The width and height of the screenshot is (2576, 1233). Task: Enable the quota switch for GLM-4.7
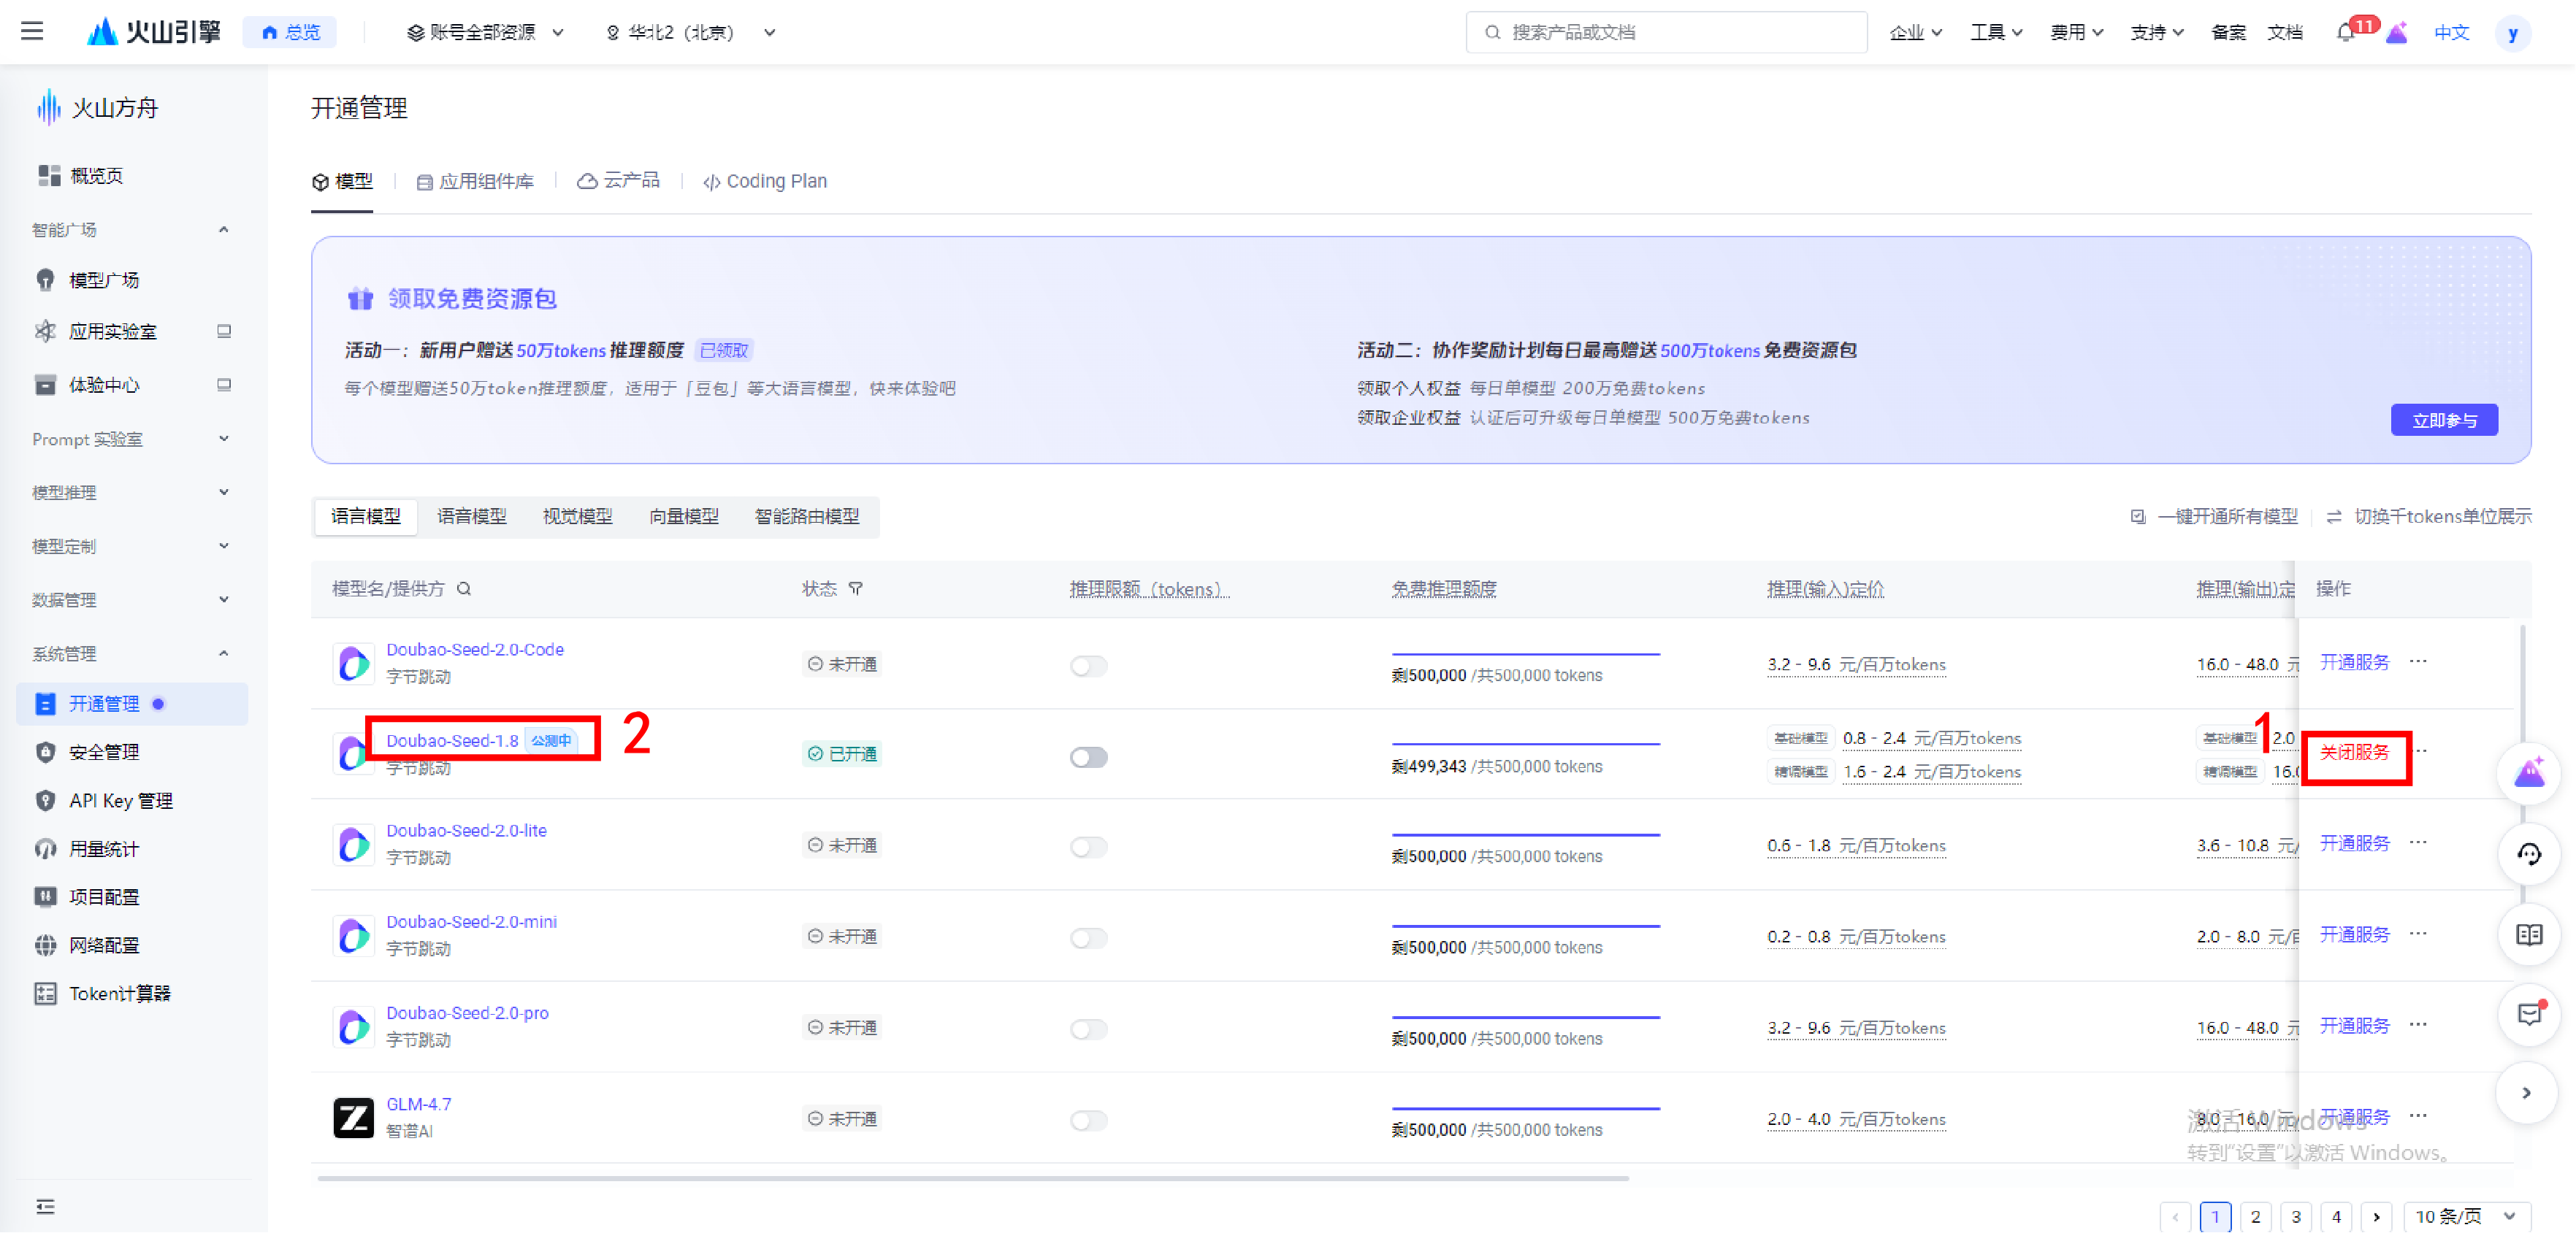[x=1088, y=1120]
